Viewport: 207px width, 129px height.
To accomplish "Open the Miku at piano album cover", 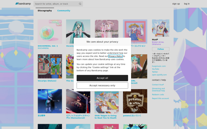I will tap(139, 66).
